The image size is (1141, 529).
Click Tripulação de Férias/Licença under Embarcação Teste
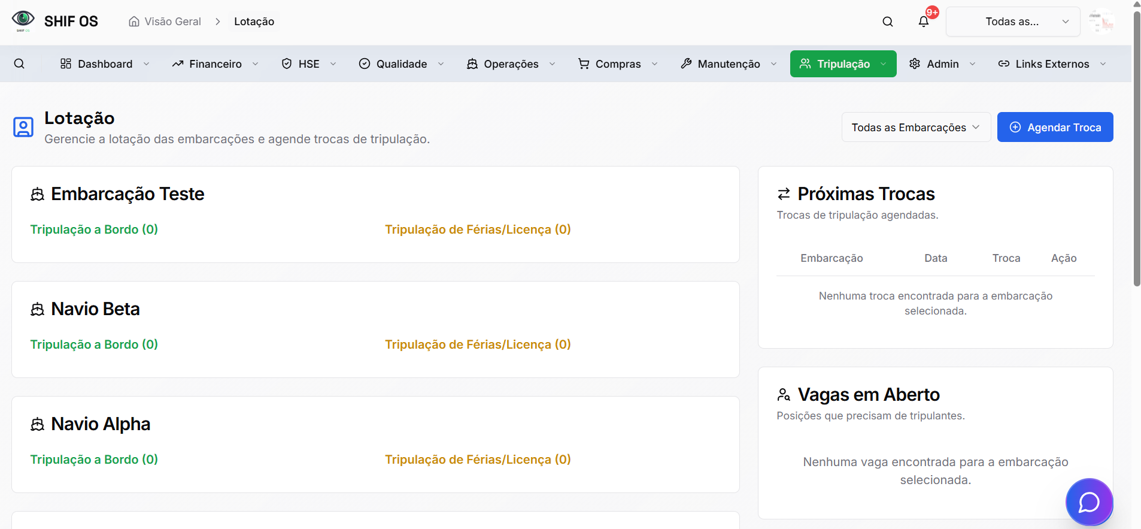click(x=477, y=229)
